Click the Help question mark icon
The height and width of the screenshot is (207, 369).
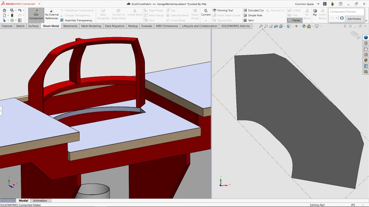coord(340,4)
